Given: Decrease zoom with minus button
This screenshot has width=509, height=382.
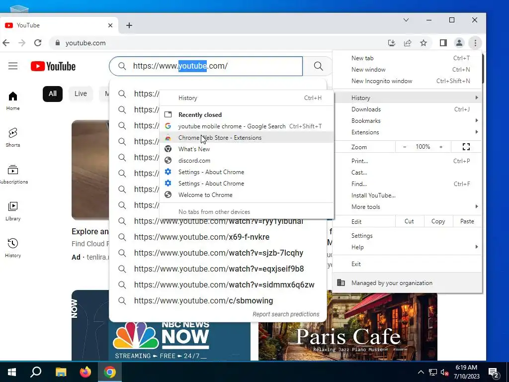Looking at the screenshot, I should point(405,147).
